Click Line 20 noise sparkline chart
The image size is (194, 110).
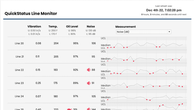(x=143, y=43)
